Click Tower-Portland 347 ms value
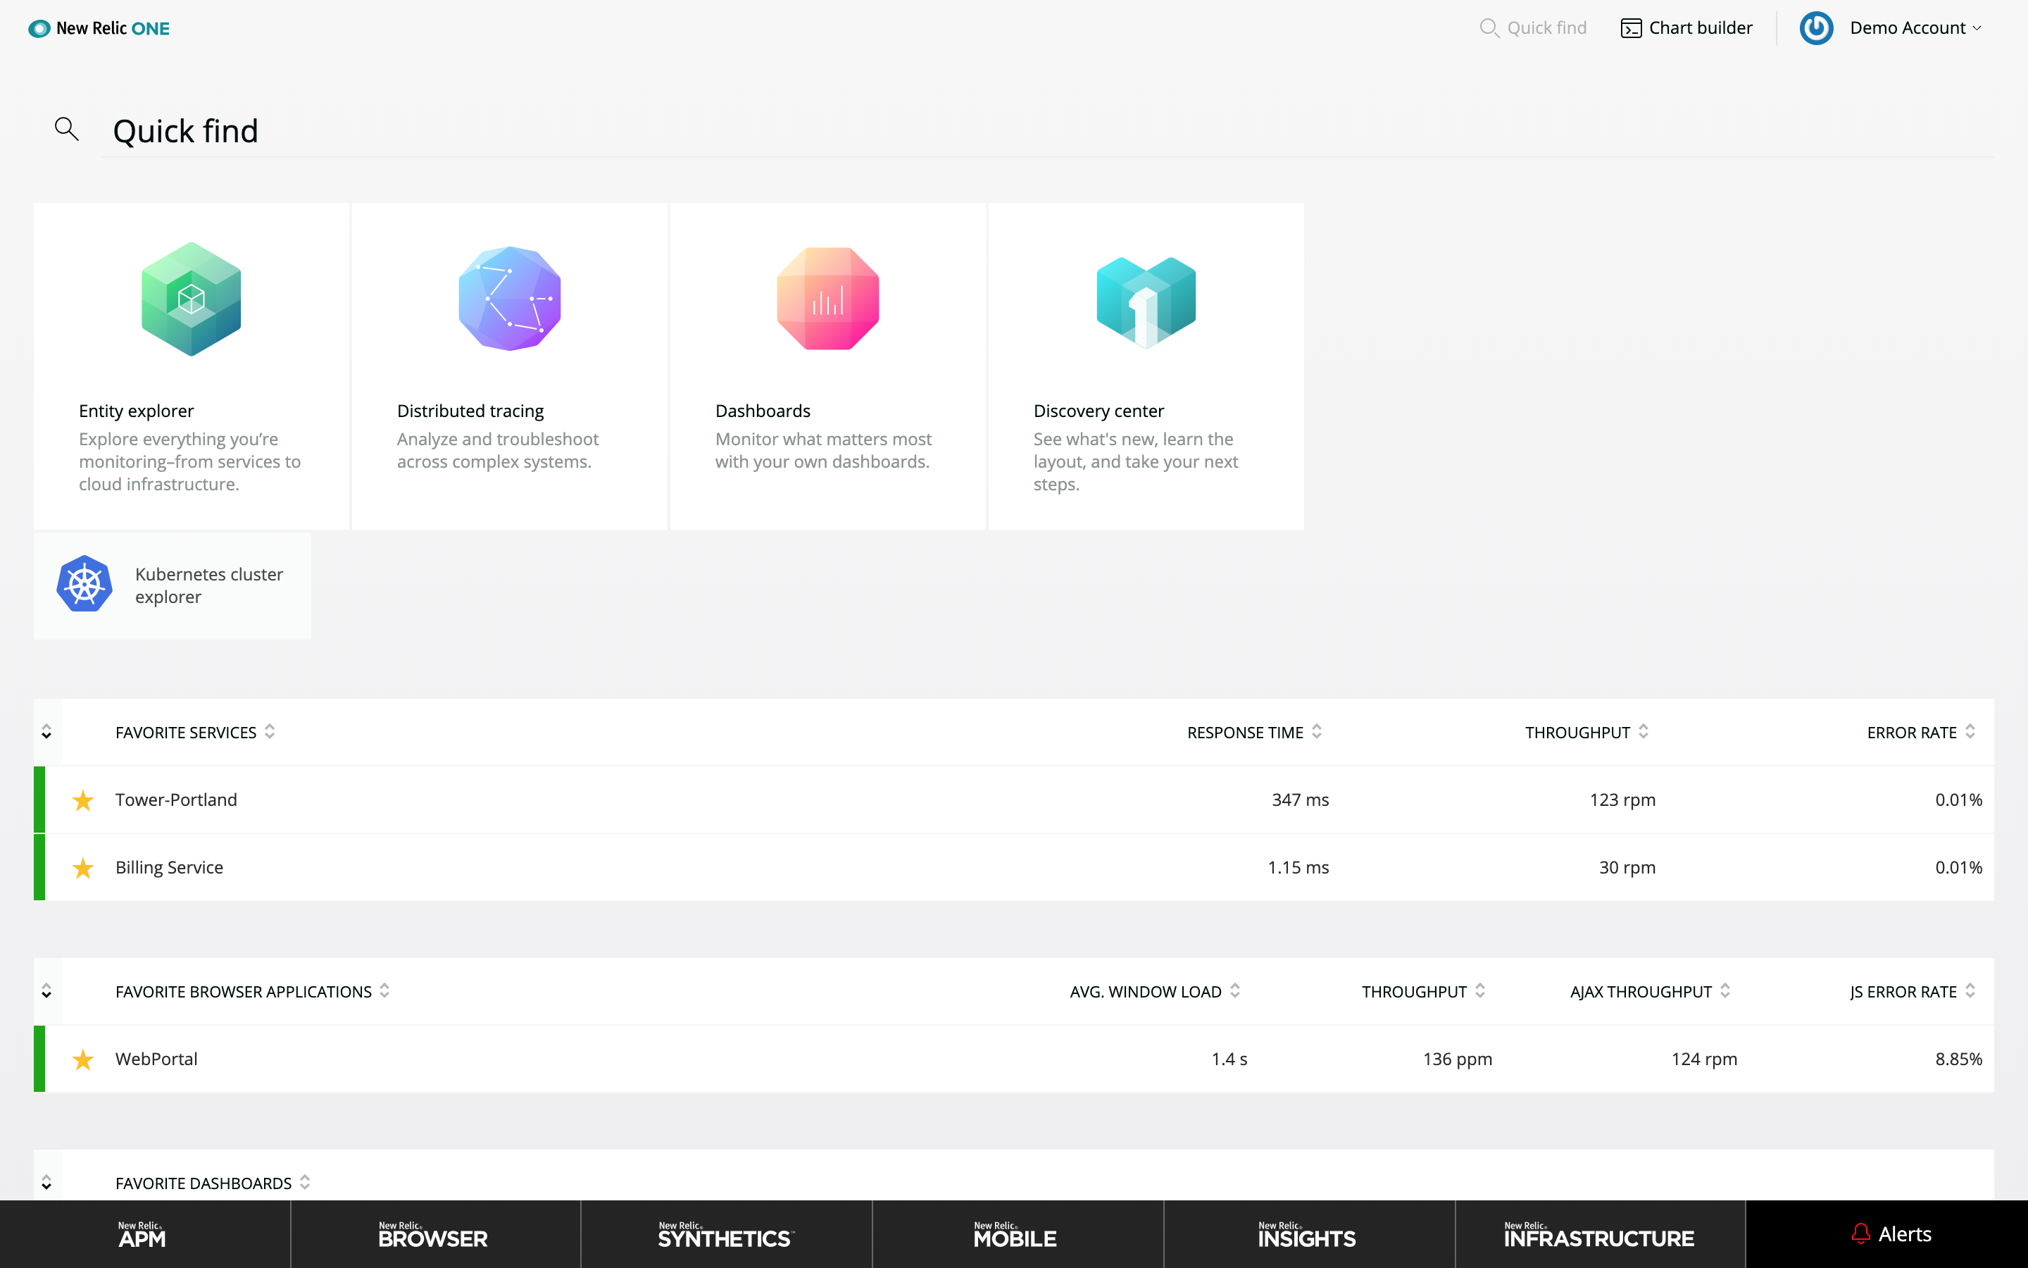 pyautogui.click(x=1300, y=800)
